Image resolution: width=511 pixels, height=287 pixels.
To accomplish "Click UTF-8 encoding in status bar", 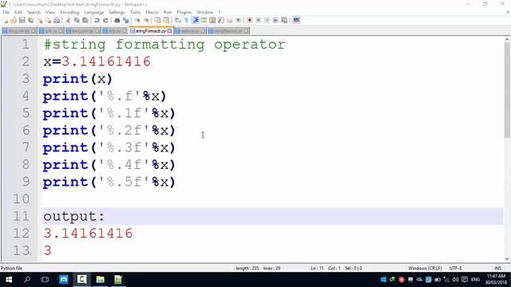I will pyautogui.click(x=455, y=268).
